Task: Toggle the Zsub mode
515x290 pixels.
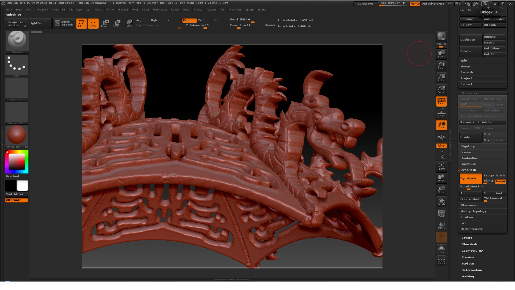Action: [x=205, y=20]
